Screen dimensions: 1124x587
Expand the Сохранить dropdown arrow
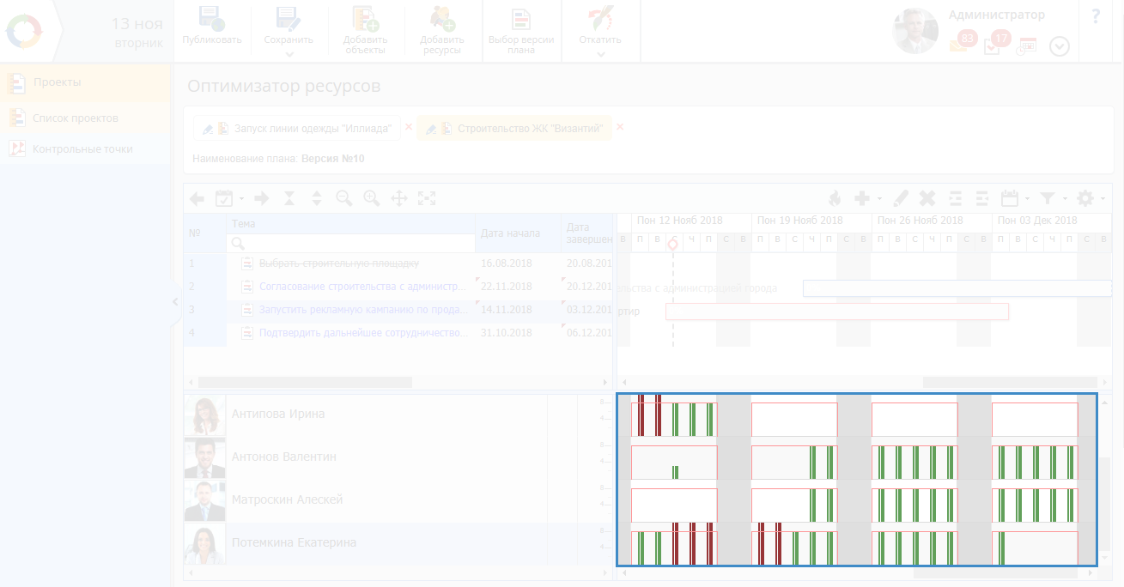289,54
